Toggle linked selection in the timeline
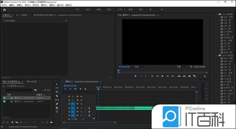This screenshot has height=129, width=236. (x=75, y=89)
